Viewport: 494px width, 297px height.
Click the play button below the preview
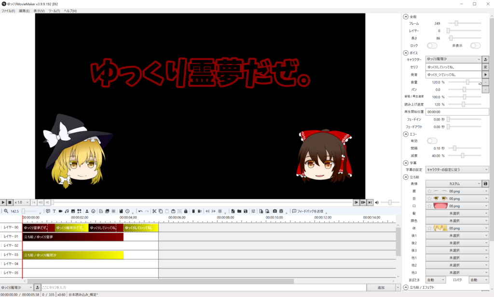4,202
